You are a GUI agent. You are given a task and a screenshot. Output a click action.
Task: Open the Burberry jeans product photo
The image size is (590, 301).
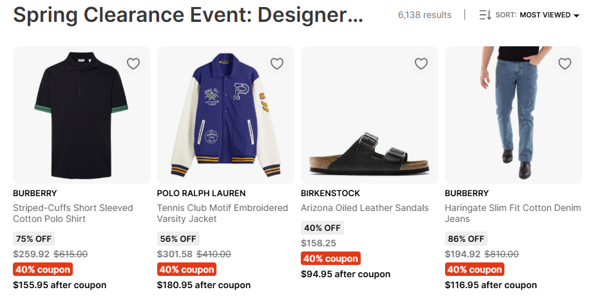click(513, 115)
